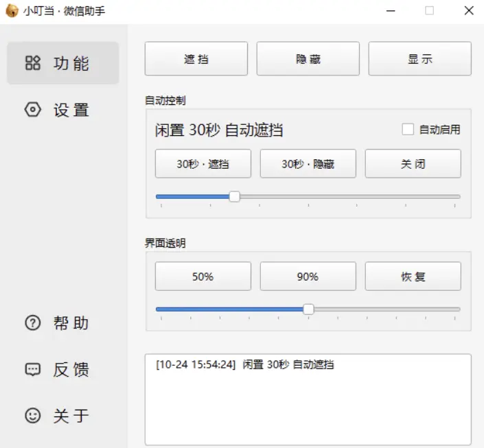Select the 30秒·遮挡 preset button
Viewport: 484px width, 448px height.
click(203, 164)
